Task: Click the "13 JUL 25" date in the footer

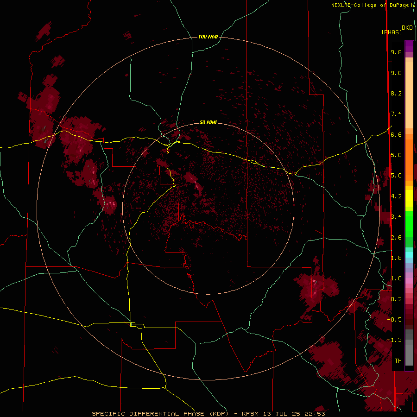Action: tap(282, 414)
